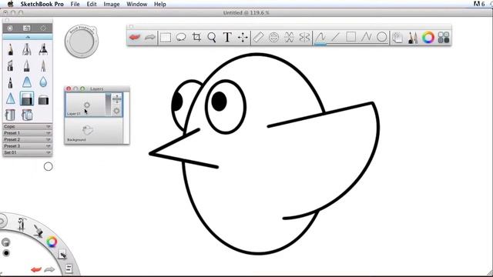The width and height of the screenshot is (493, 277).
Task: Open the color wheel editor in toolbar
Action: 428,38
